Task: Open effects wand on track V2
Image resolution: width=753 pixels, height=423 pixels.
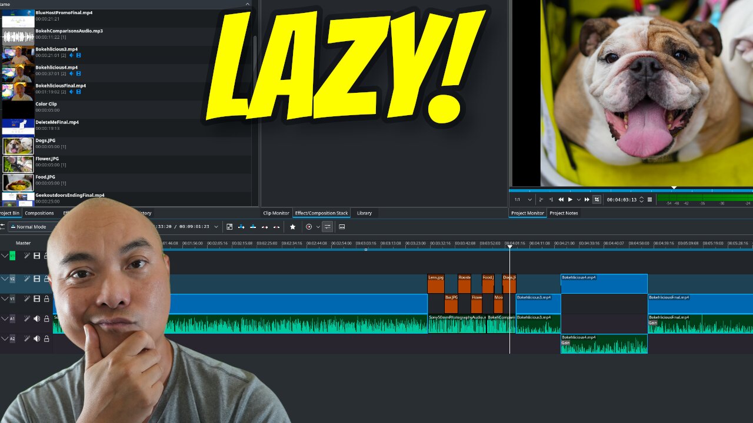Action: 27,278
